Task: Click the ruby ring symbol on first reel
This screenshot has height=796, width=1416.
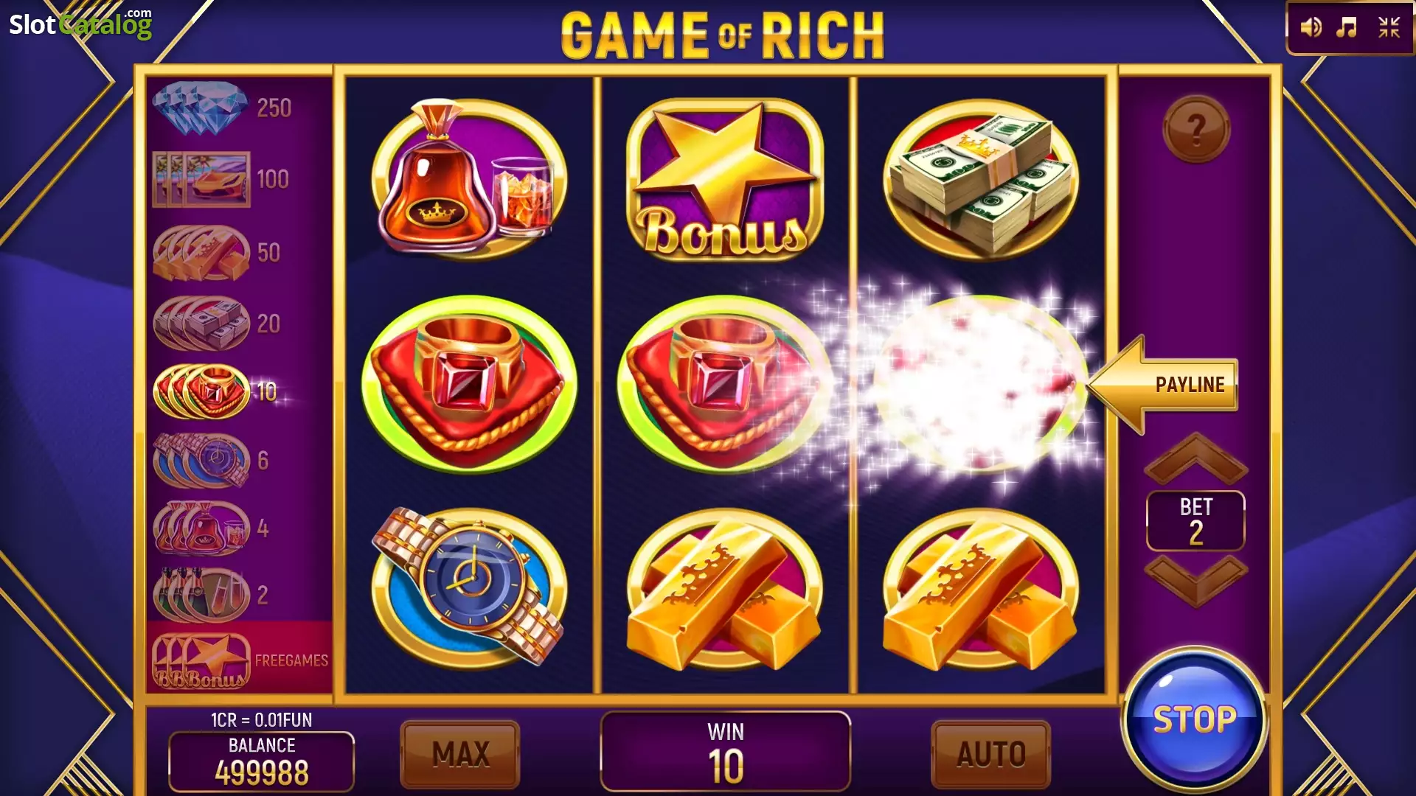Action: [x=469, y=383]
